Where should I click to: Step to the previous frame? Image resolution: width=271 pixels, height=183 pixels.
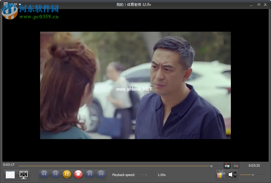[55, 174]
